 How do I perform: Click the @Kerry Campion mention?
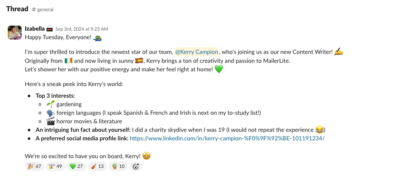(x=197, y=52)
